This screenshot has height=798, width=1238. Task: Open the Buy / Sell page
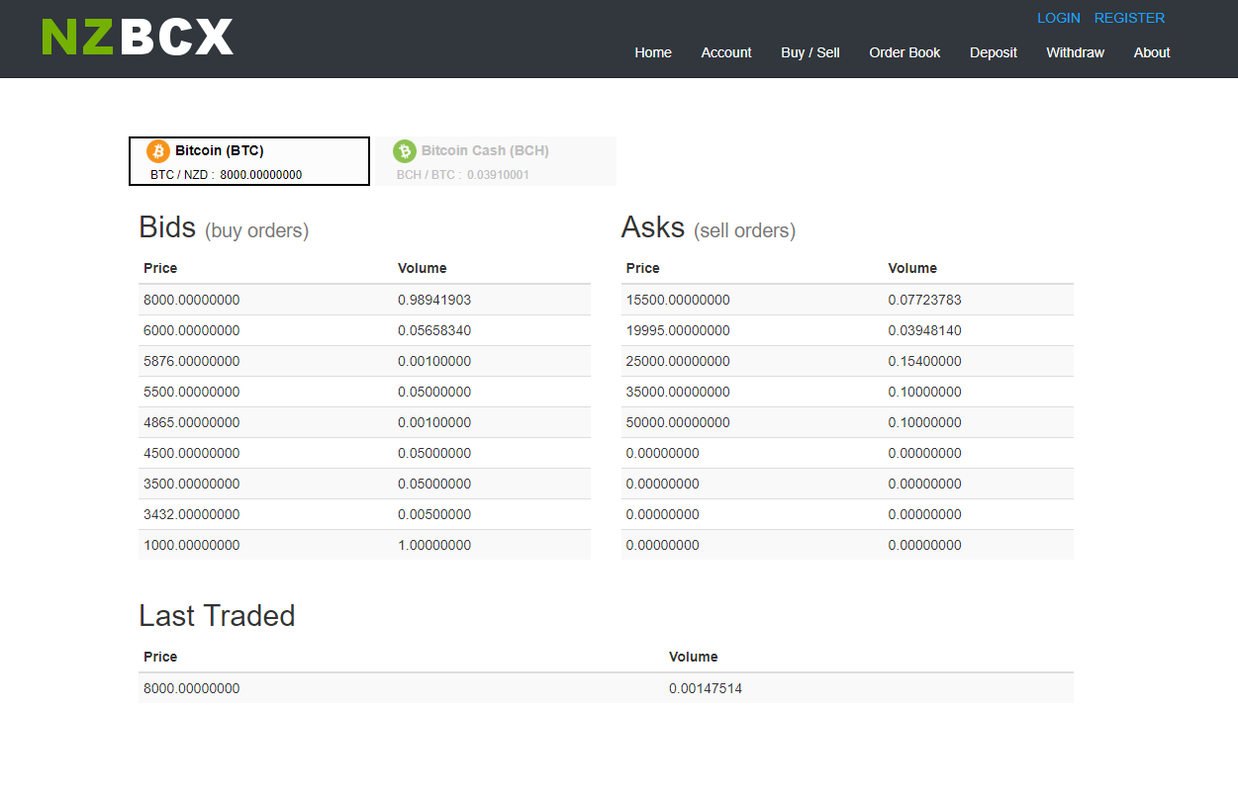[810, 52]
